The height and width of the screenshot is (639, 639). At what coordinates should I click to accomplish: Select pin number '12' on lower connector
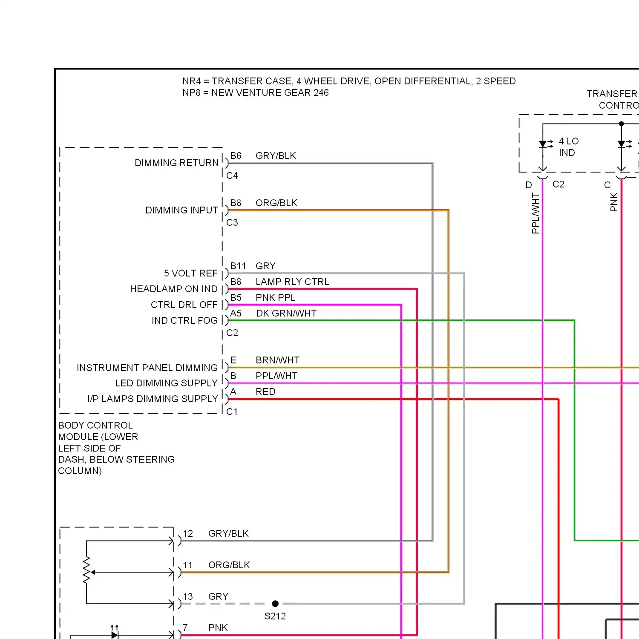pos(188,533)
